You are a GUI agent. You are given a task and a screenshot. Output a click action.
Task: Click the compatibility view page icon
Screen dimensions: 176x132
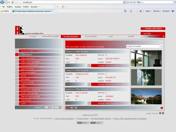point(128,2)
